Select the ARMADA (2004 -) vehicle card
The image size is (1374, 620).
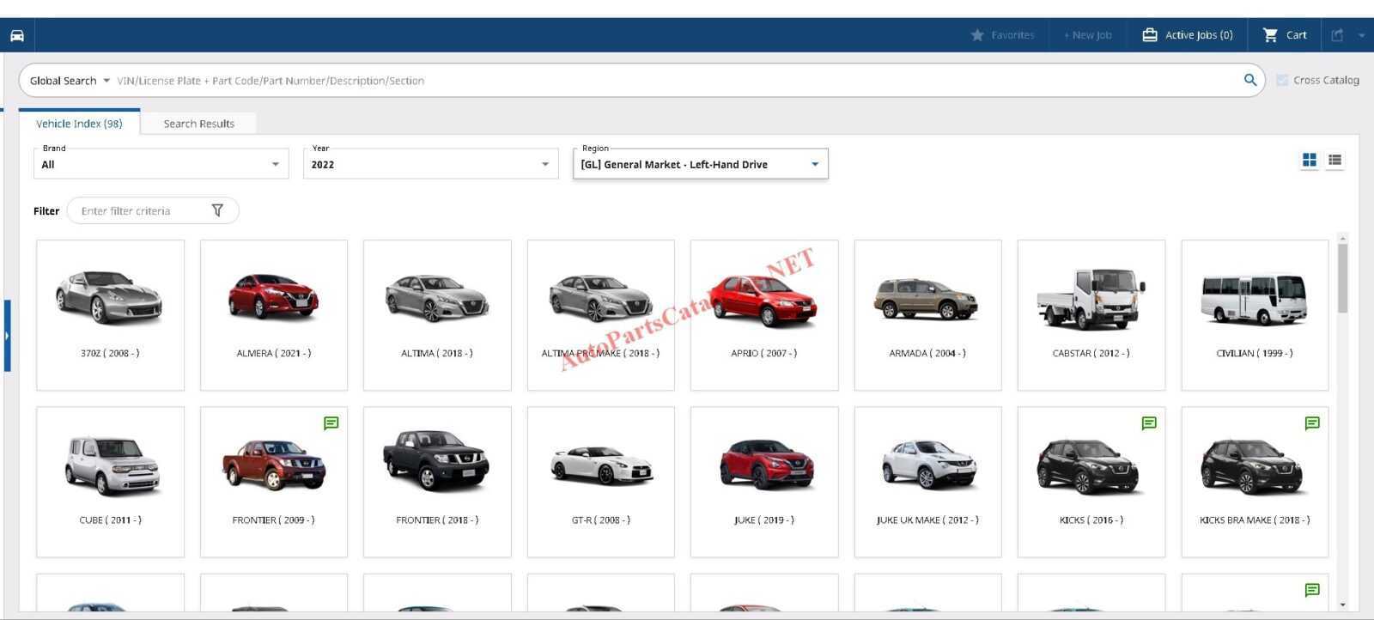928,315
